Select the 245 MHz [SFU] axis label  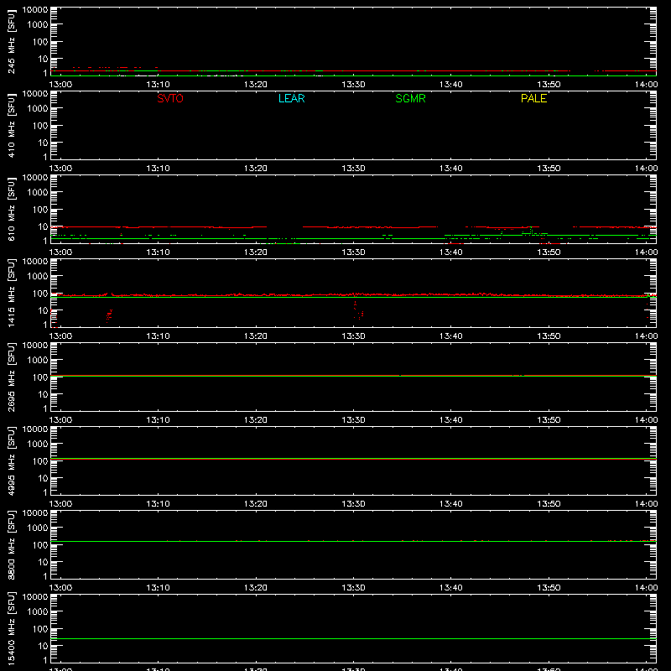11,41
